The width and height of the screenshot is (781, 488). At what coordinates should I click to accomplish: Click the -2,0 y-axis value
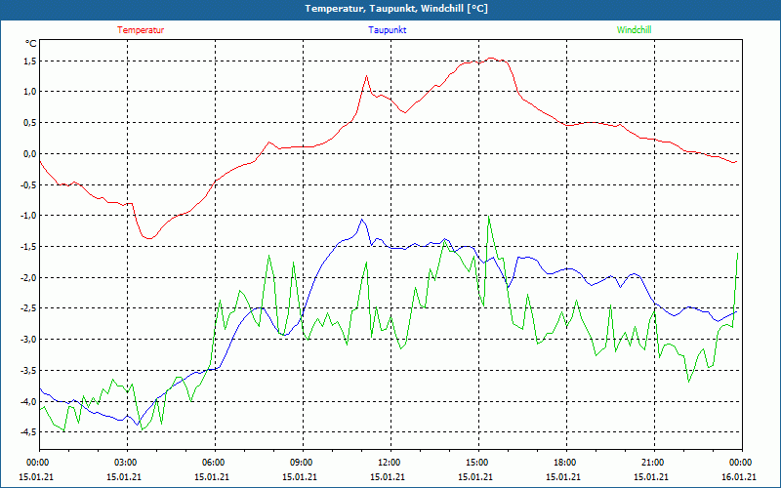pyautogui.click(x=28, y=277)
